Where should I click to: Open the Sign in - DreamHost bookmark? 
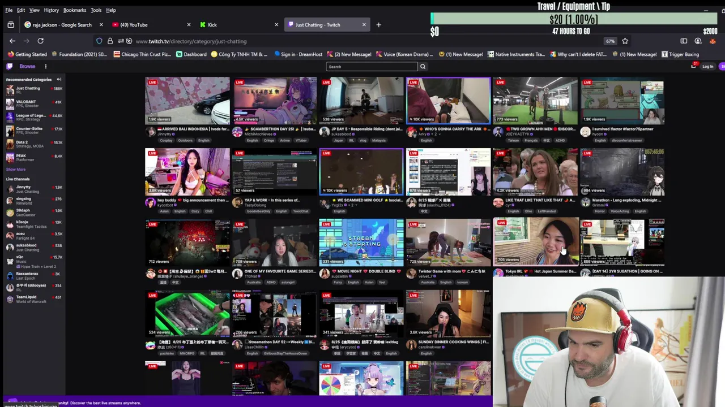point(298,54)
